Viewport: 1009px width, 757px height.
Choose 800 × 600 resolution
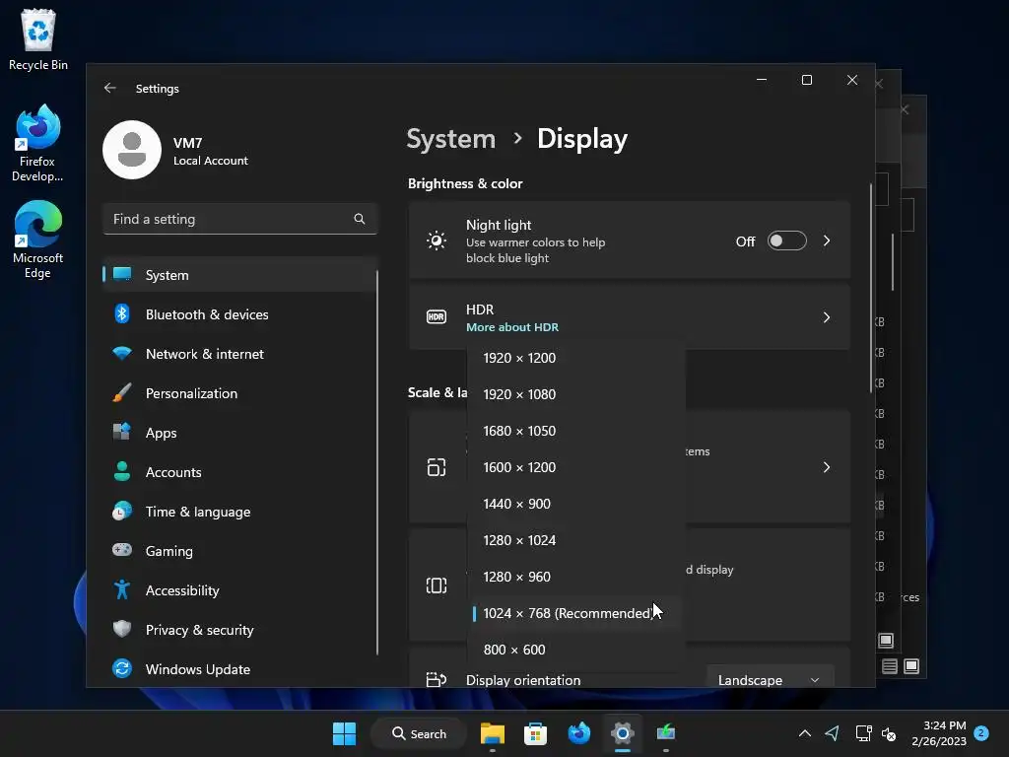[575, 650]
